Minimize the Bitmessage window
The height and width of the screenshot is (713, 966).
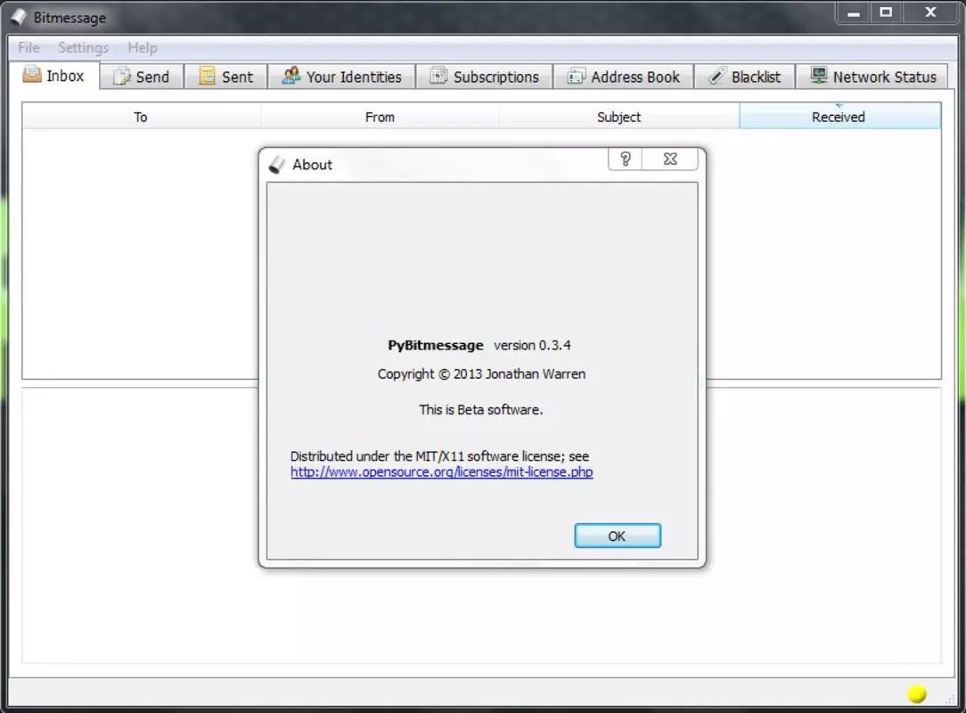click(853, 12)
